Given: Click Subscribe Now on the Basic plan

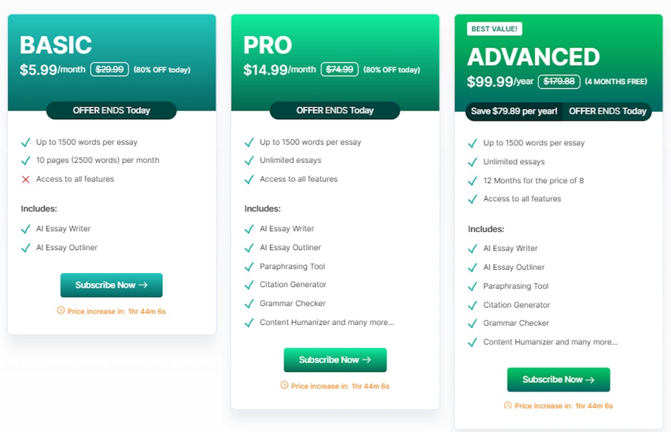Looking at the screenshot, I should (111, 285).
